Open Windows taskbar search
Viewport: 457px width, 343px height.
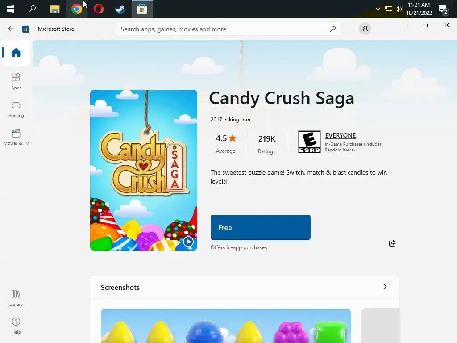32,9
